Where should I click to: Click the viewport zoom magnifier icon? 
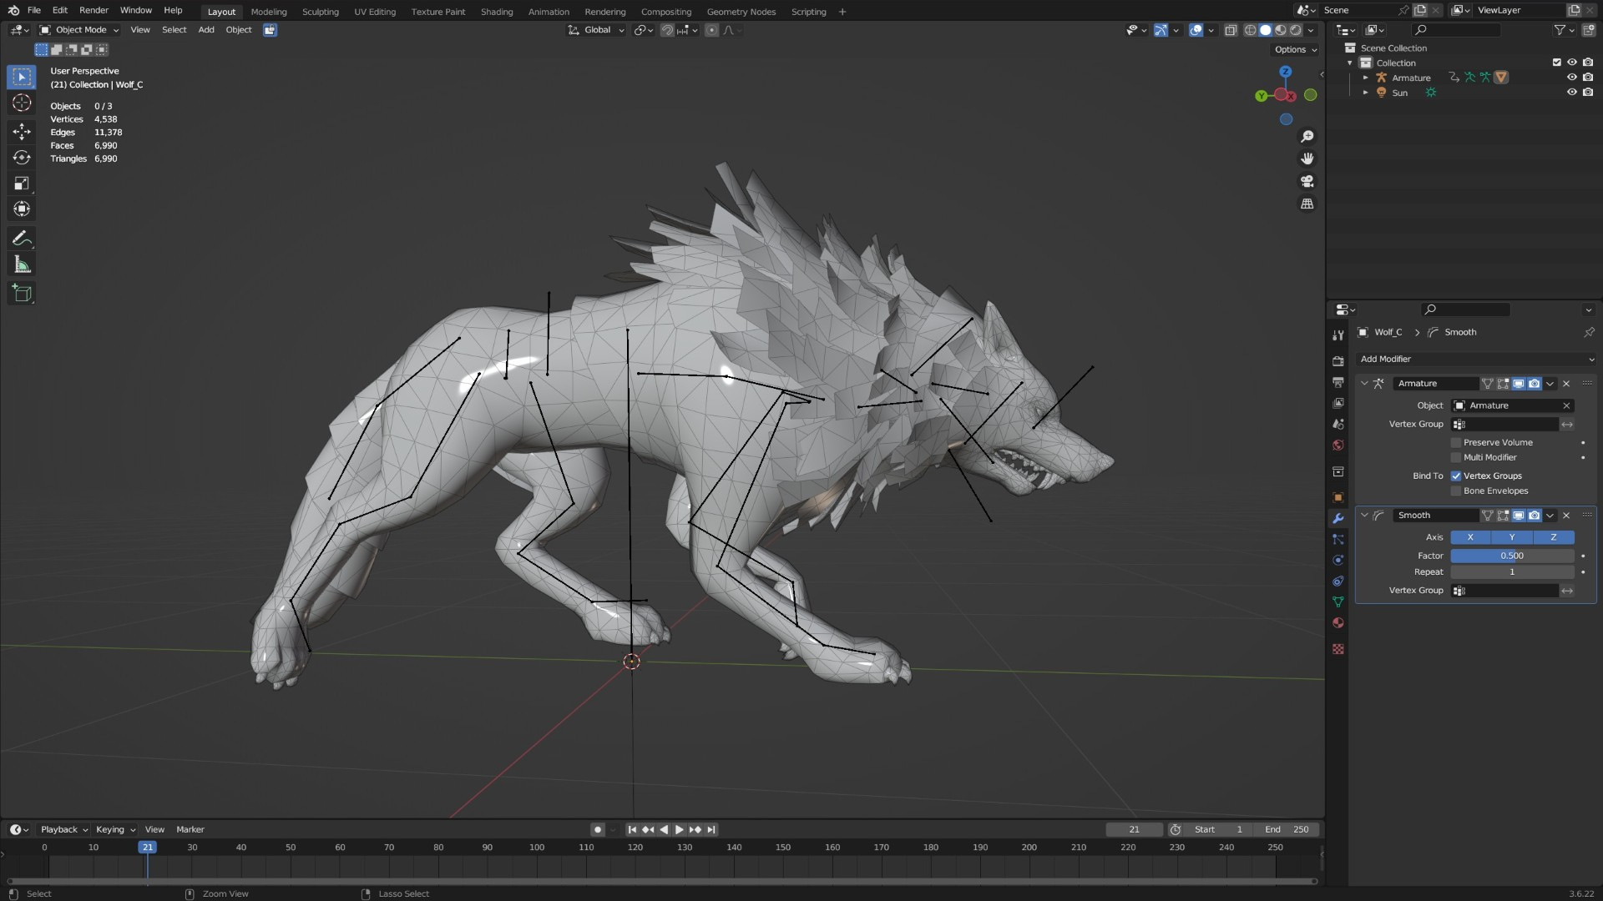pos(1307,136)
